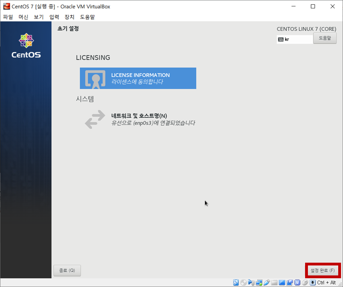This screenshot has width=343, height=287.
Task: Open the 보기 menu
Action: click(x=39, y=17)
